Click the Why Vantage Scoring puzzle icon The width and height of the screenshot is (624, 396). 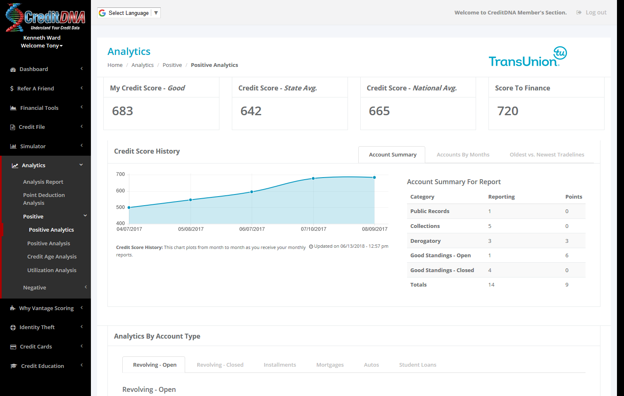[13, 308]
